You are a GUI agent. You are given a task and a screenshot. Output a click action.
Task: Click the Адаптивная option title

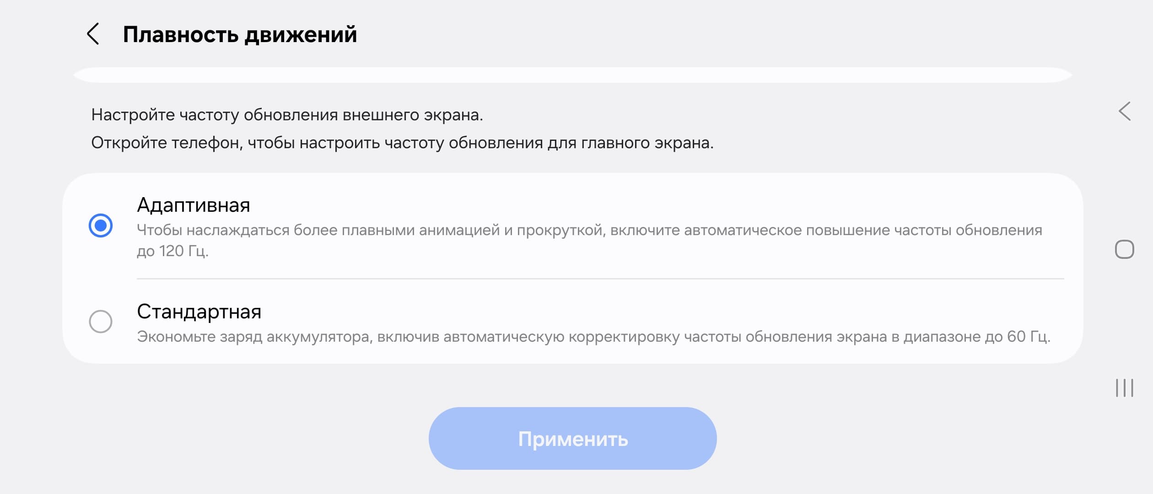(x=194, y=205)
